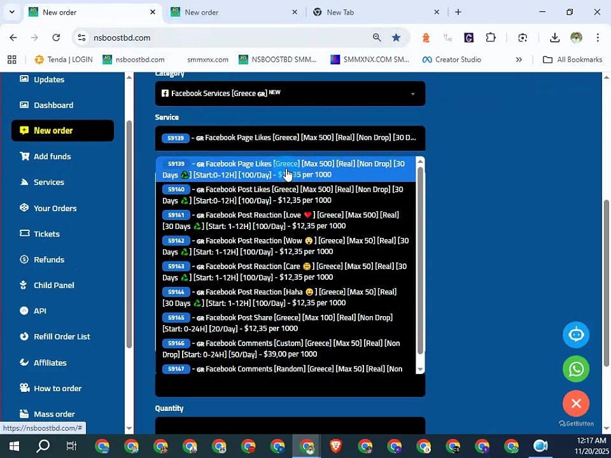The height and width of the screenshot is (458, 611).
Task: Reload the current page
Action: click(56, 38)
